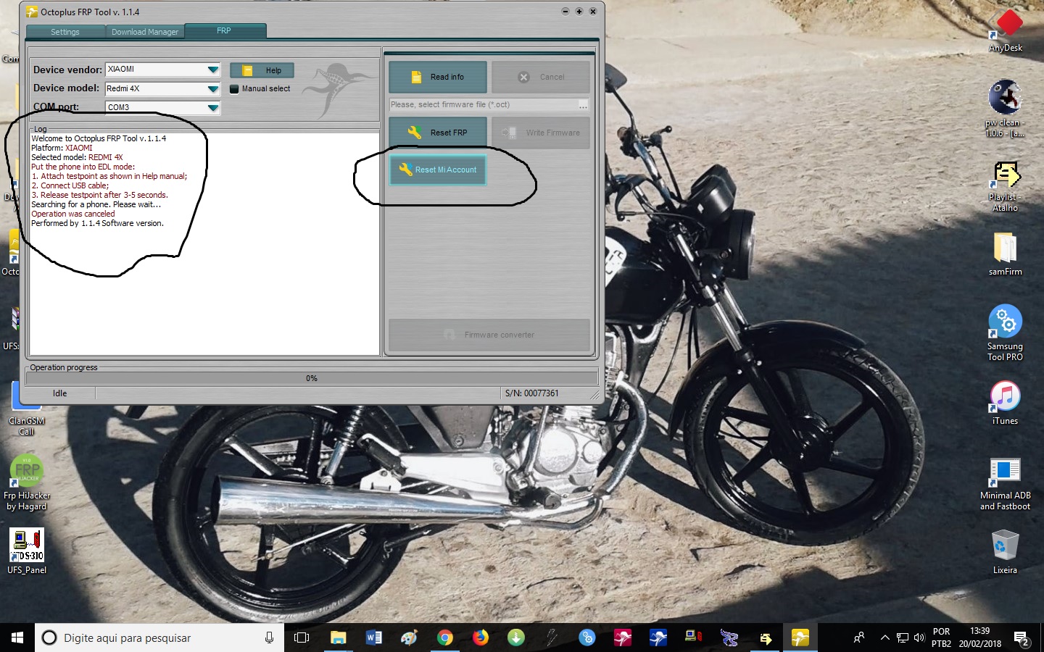Open Task View on the taskbar

click(302, 638)
